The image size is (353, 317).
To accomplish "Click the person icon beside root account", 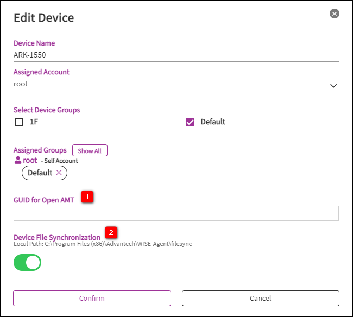I will pos(17,160).
